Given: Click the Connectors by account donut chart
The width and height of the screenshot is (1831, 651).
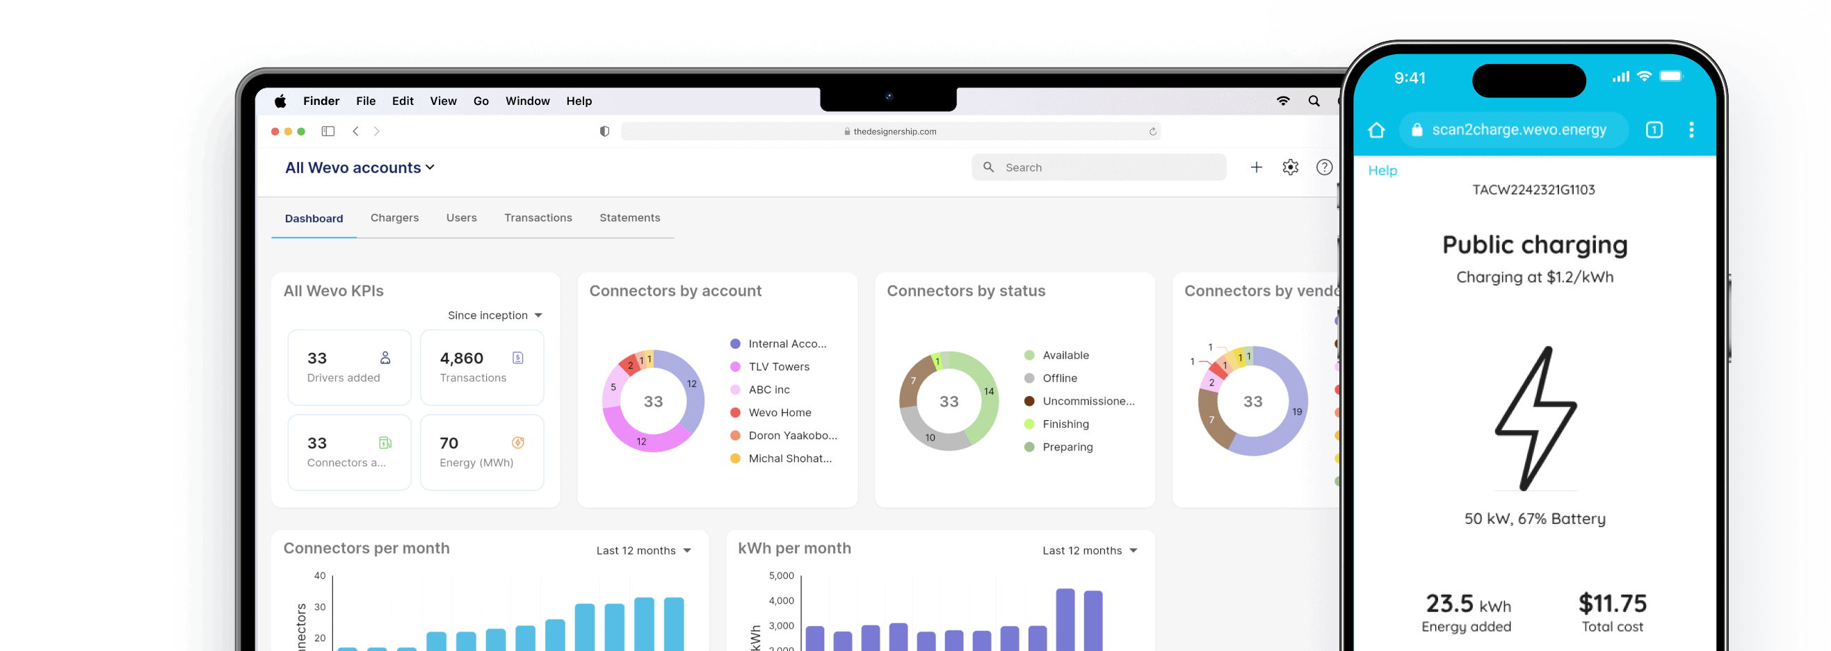Looking at the screenshot, I should point(653,401).
